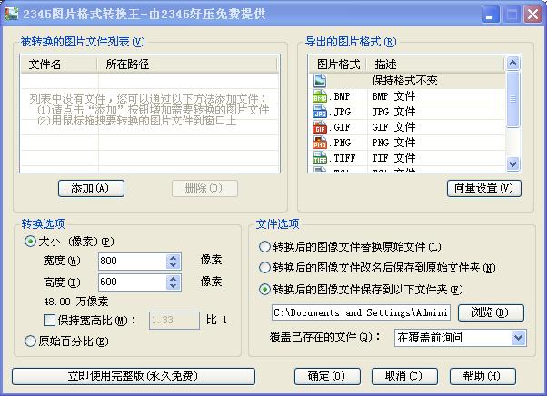Open 帮助 help
Image resolution: width=547 pixels, height=396 pixels.
482,376
